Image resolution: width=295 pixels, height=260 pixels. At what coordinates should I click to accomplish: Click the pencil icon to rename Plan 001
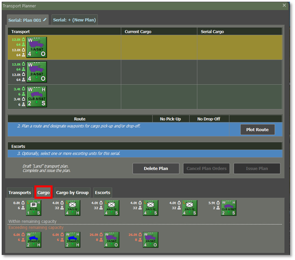click(45, 20)
